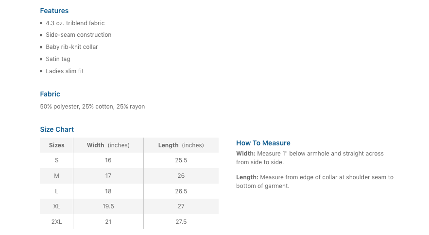Viewport: 429px width, 235px height.
Task: Click 'Baby rib-knit collar' list item
Action: click(x=71, y=47)
